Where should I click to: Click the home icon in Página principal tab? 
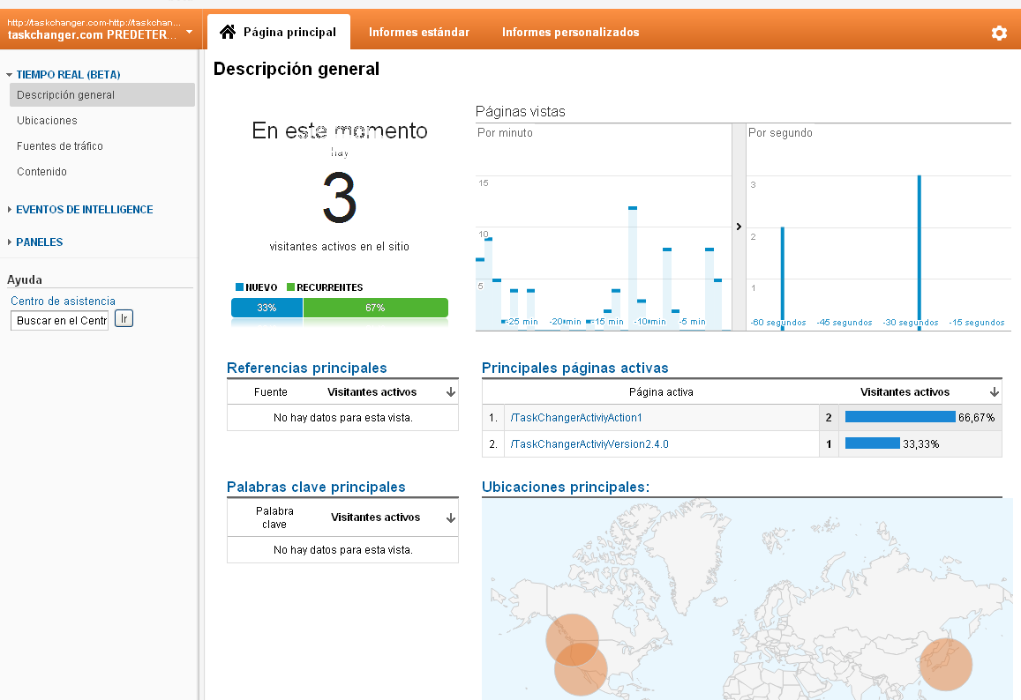pos(227,32)
